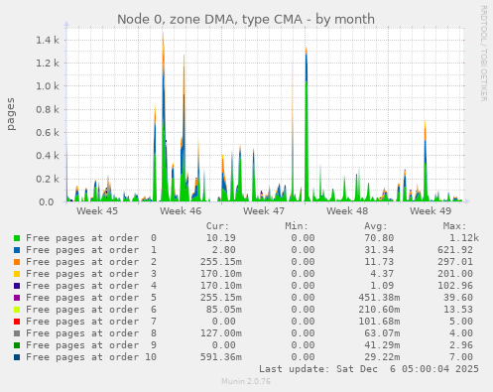
Task: Click the 'Free pages at order 1' label
Action: pyautogui.click(x=91, y=250)
